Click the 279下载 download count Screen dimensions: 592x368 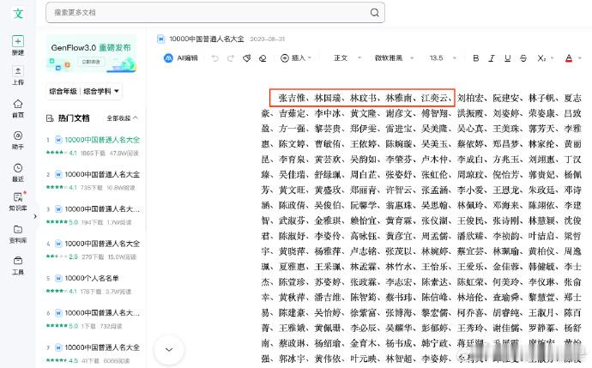tap(93, 256)
